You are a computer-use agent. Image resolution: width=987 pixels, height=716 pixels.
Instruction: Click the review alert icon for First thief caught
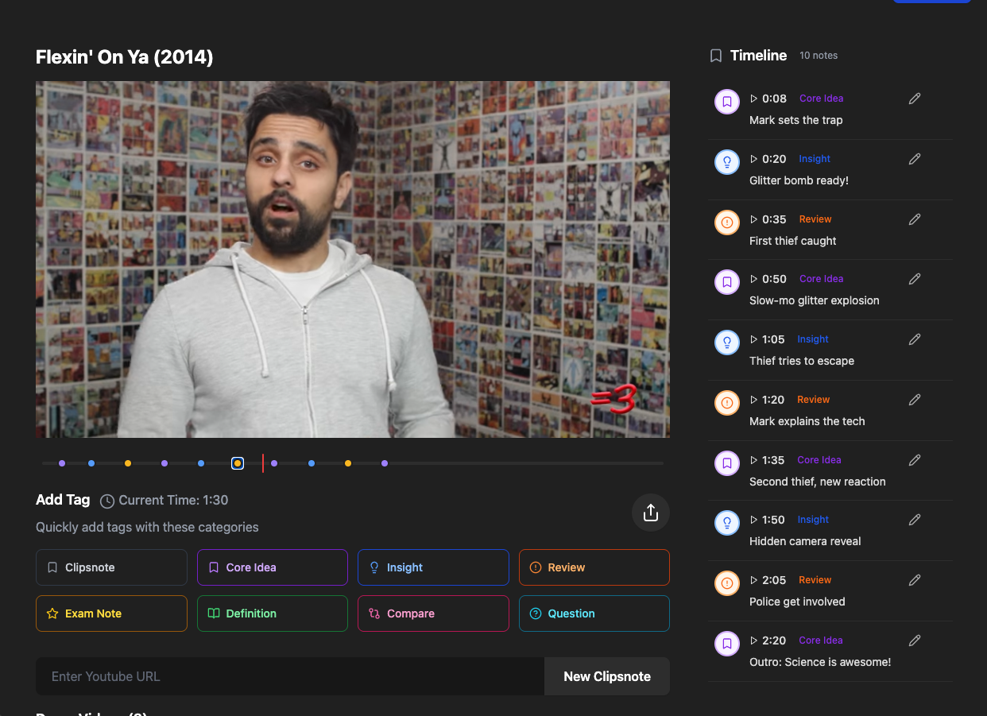coord(726,223)
